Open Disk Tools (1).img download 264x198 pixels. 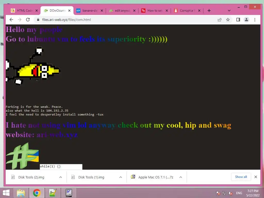(91, 177)
